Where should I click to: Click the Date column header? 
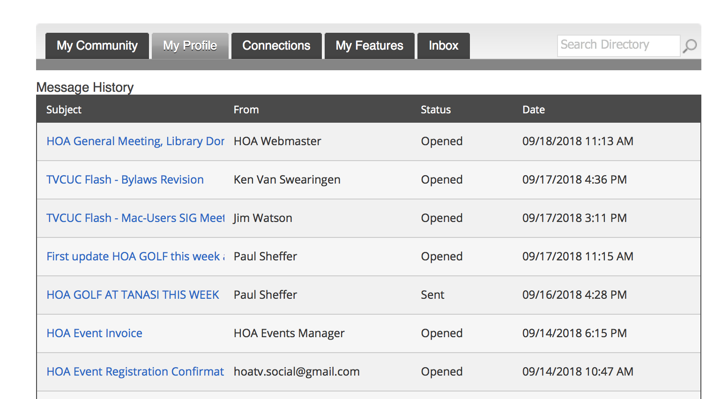534,110
